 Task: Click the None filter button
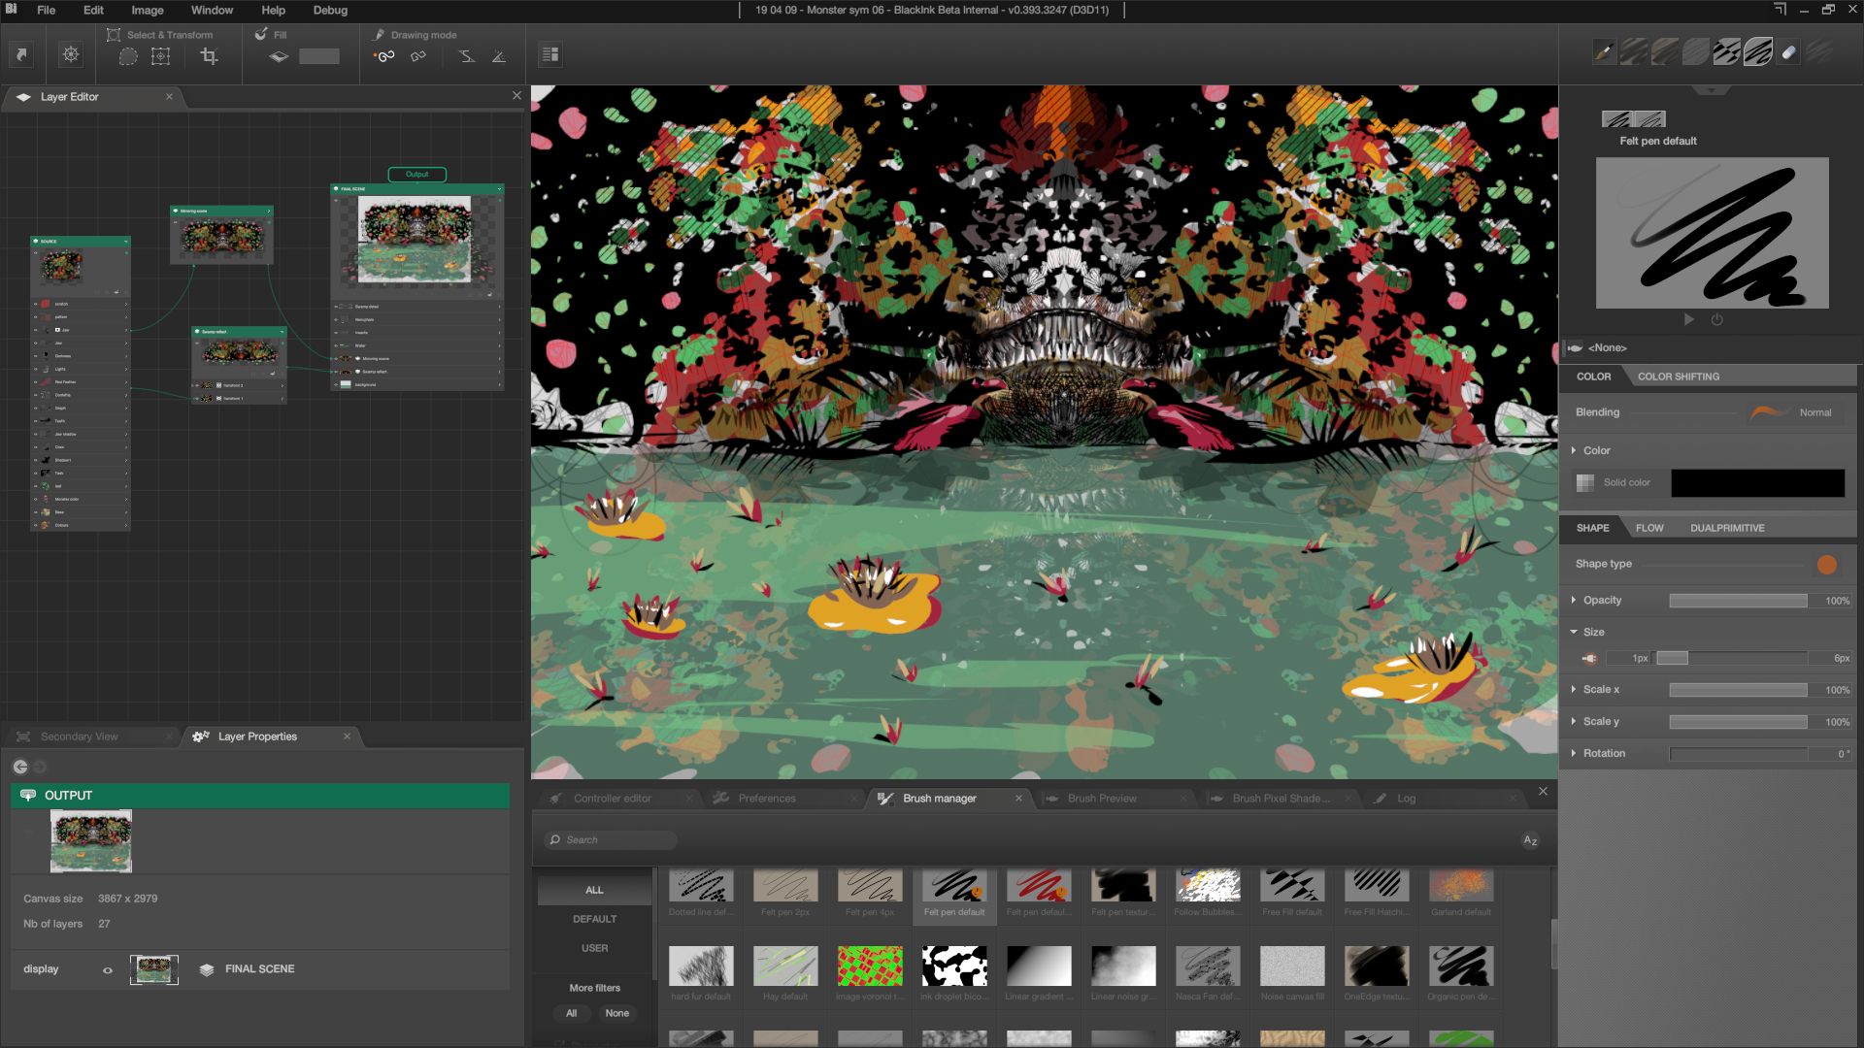(616, 1013)
